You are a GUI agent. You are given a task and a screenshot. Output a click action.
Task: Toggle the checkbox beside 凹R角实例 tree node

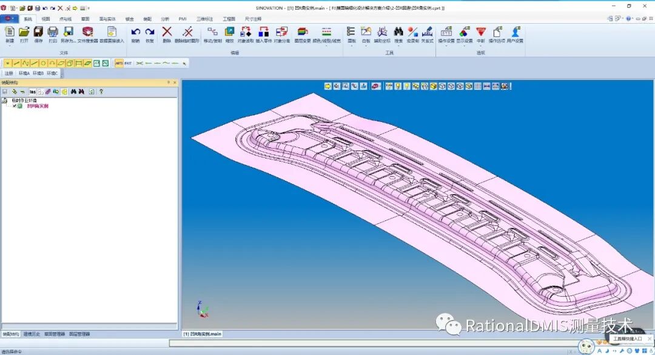click(x=15, y=106)
